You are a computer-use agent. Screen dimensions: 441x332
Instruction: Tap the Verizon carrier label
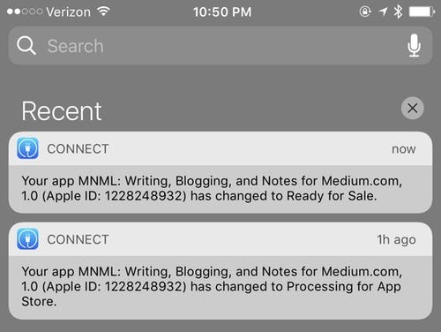click(x=69, y=12)
